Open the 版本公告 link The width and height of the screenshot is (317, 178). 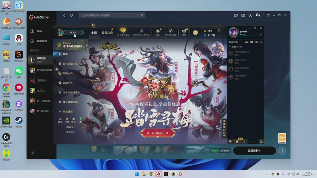tap(70, 132)
